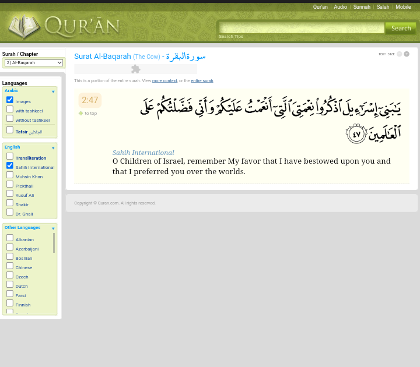Check the Bosnian language box
Image resolution: width=420 pixels, height=367 pixels.
[10, 256]
